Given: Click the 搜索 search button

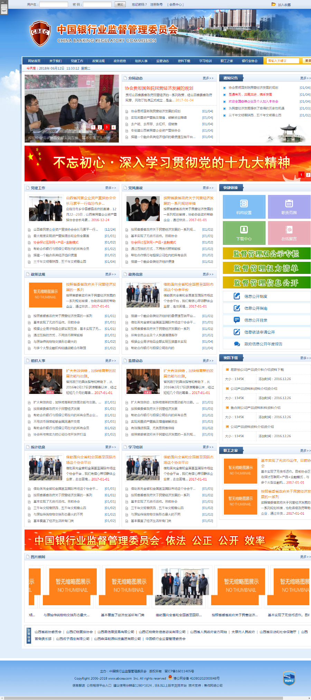Looking at the screenshot, I should pos(307,61).
